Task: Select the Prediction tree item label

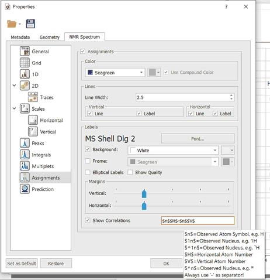Action: [43, 189]
